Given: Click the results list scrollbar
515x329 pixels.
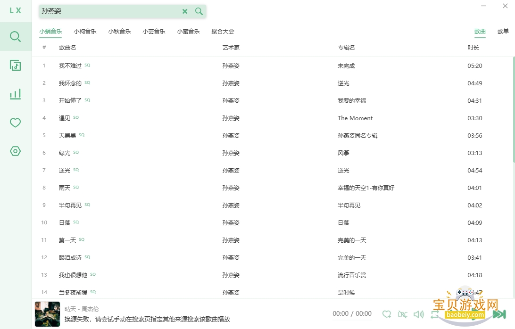Looking at the screenshot, I should (514, 109).
